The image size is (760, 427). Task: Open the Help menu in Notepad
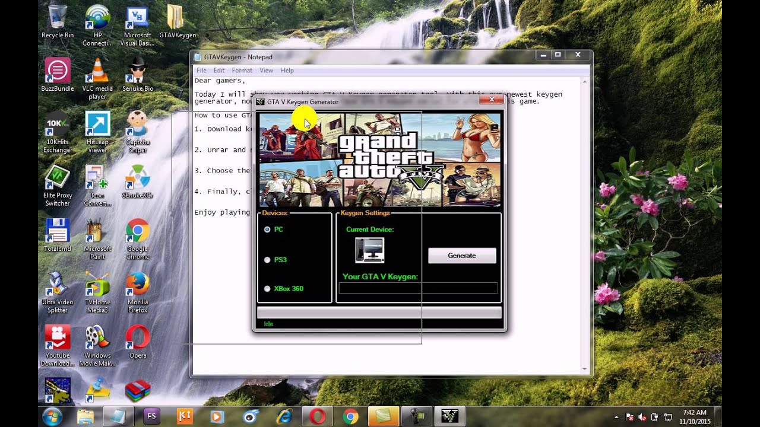coord(287,70)
